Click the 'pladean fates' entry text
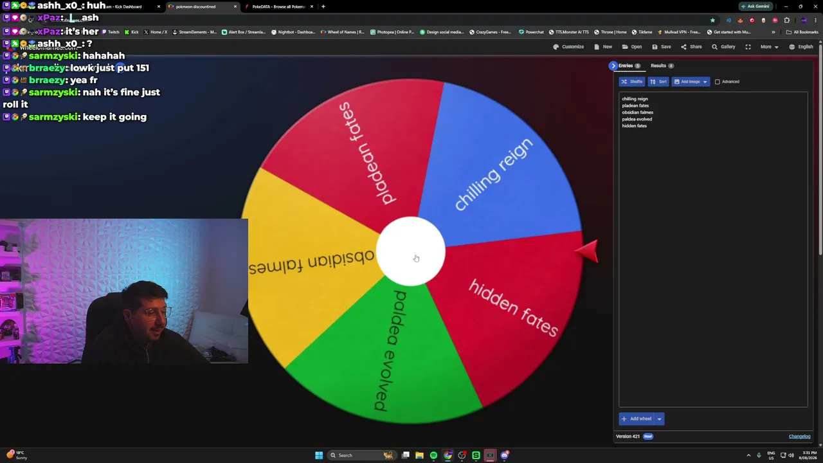Image resolution: width=823 pixels, height=463 pixels. pos(635,105)
